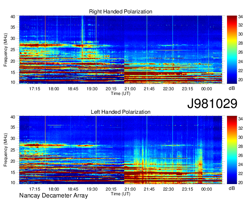Click the 10 MHz tick of Left Handed plot
This screenshot has height=200, width=247.
(x=13, y=183)
